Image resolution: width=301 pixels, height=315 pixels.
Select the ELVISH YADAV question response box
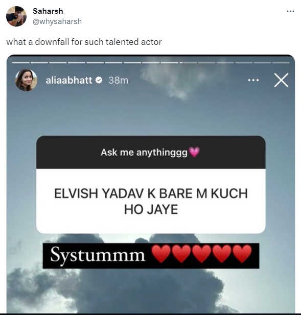(151, 201)
